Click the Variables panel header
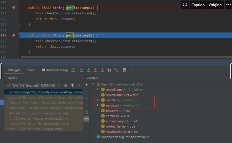The height and width of the screenshot is (143, 232). click(x=92, y=78)
